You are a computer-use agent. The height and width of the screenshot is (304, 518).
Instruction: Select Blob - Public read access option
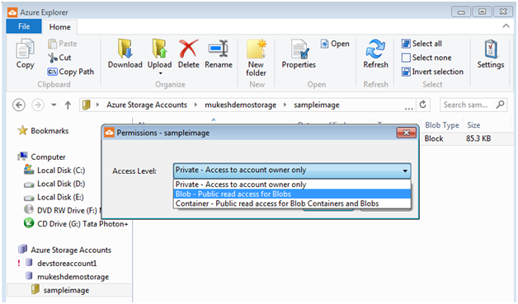click(292, 194)
